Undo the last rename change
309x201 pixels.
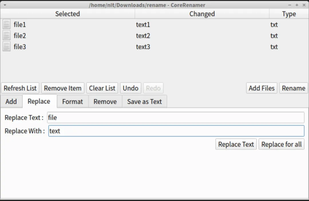130,88
